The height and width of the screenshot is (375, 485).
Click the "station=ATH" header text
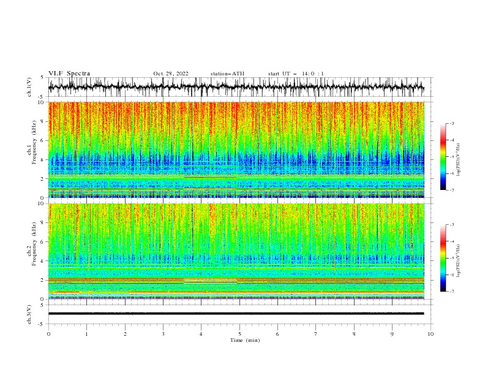[x=227, y=74]
